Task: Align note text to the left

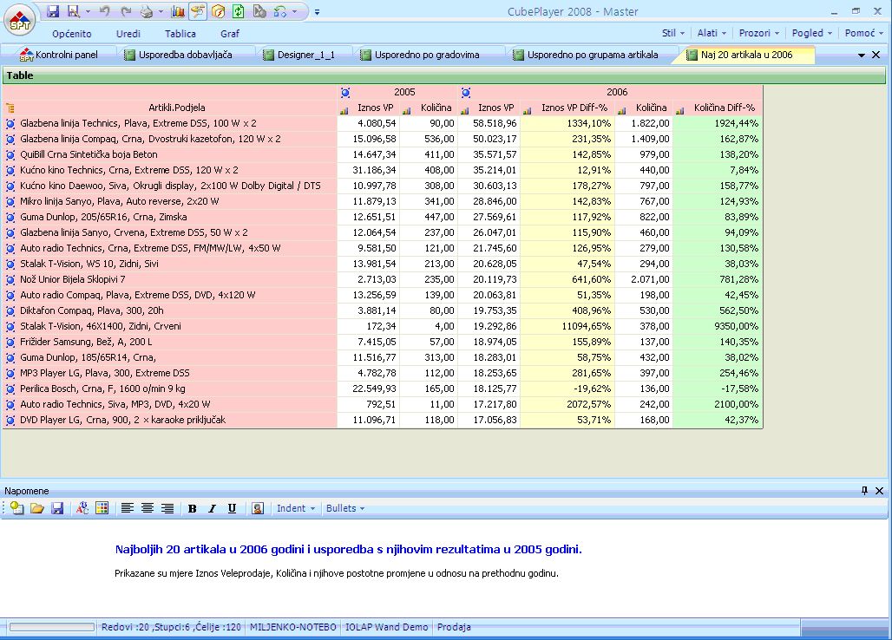Action: [x=128, y=509]
